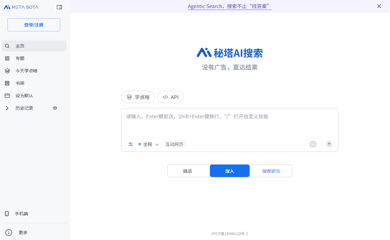Dismiss the top announcement banner
The width and height of the screenshot is (390, 240).
(379, 6)
